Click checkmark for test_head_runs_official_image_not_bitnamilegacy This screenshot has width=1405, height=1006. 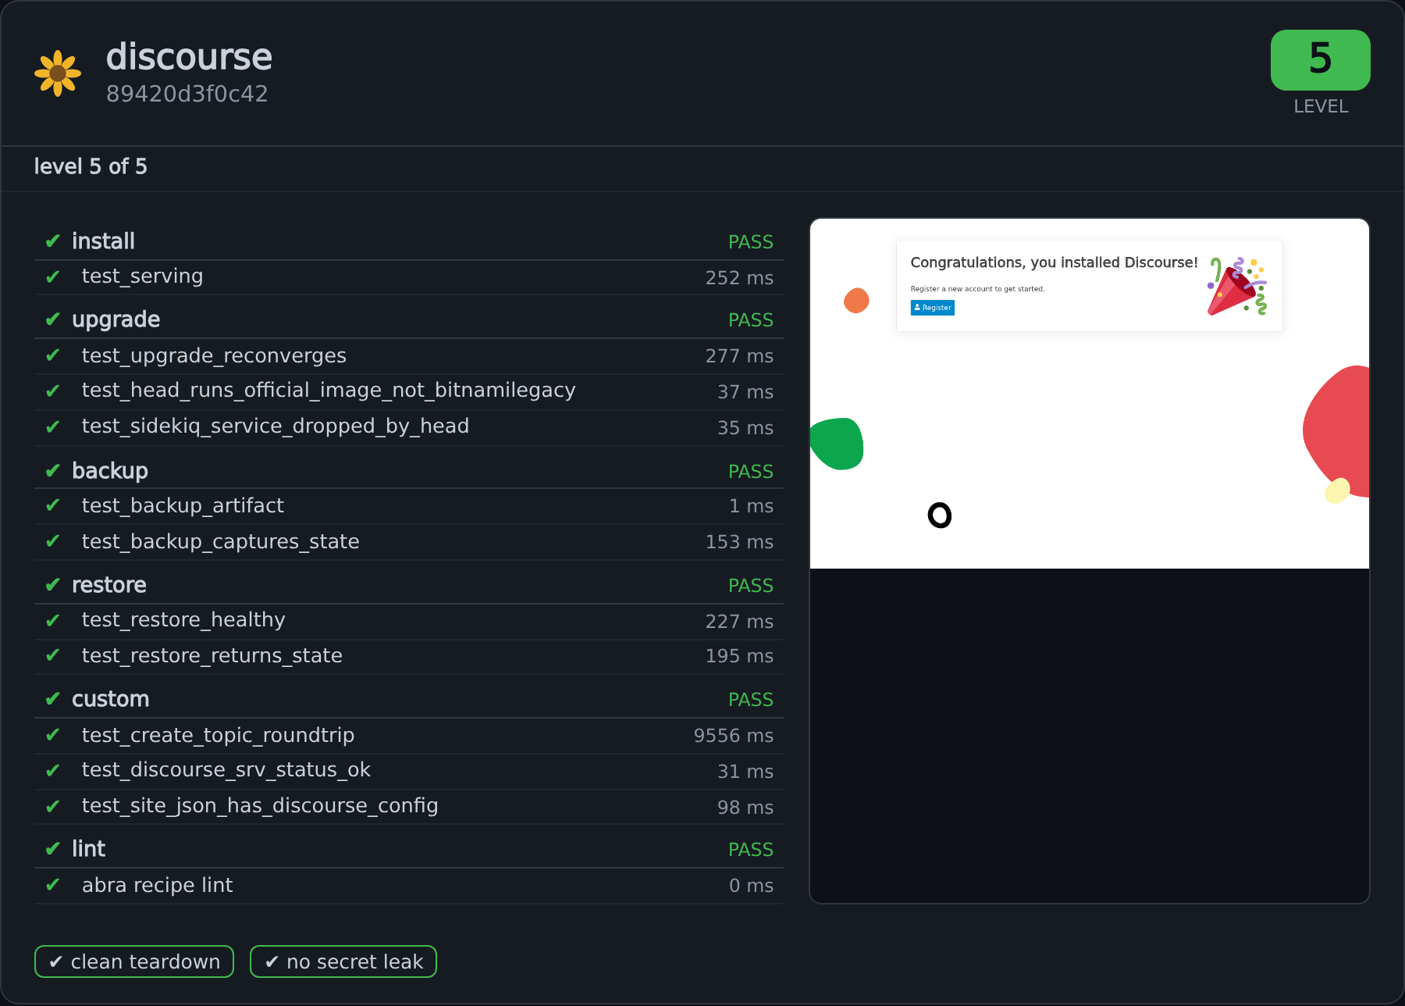(53, 391)
